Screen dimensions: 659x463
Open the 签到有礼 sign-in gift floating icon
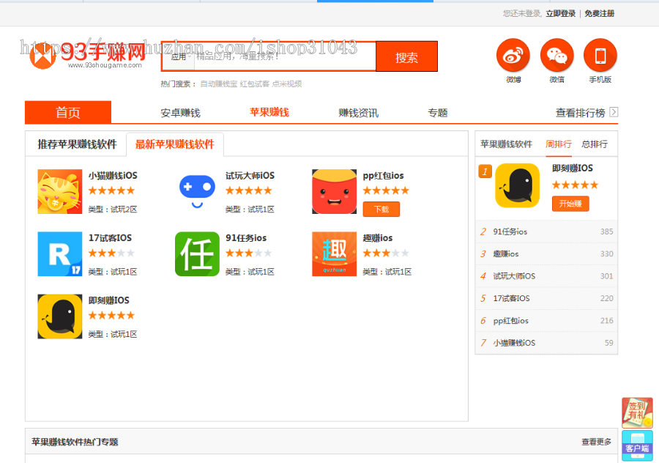[x=637, y=413]
